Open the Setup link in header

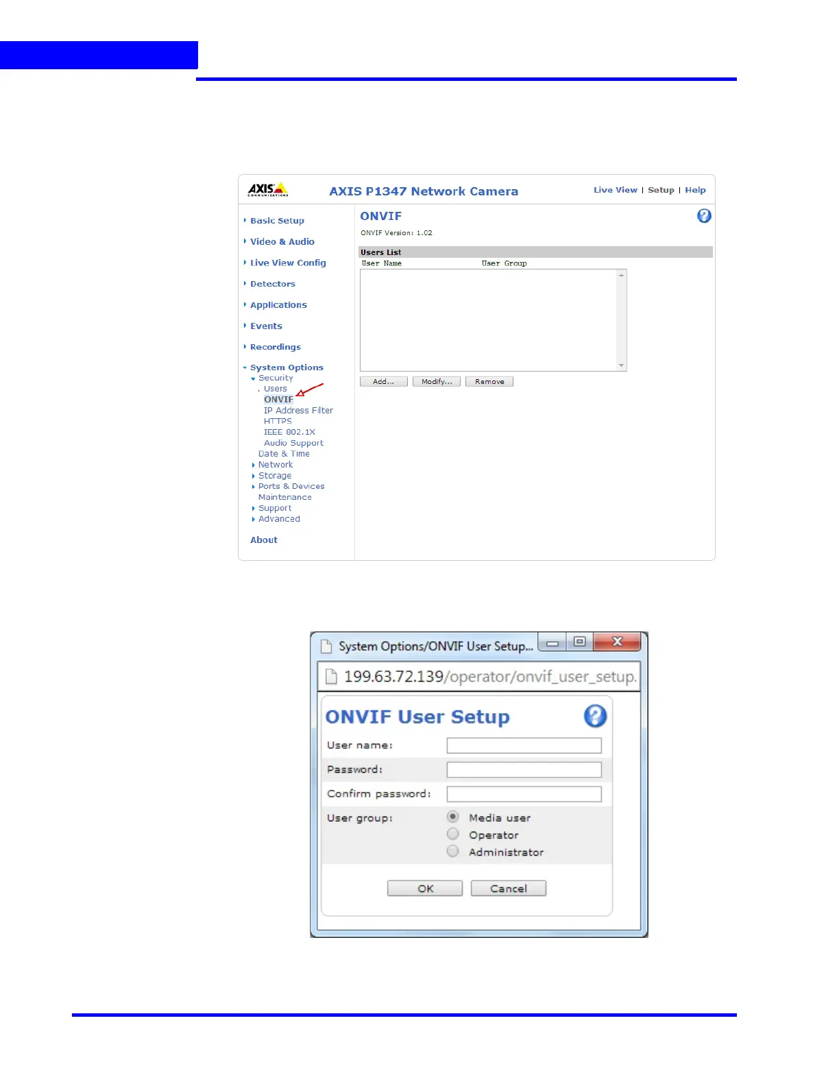tap(661, 190)
